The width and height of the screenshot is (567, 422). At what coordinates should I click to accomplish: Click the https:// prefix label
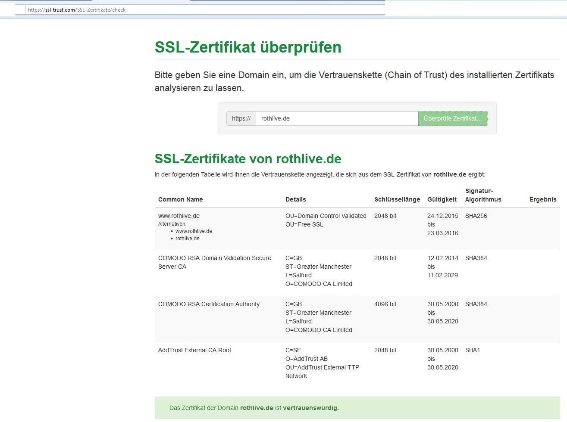[x=241, y=118]
